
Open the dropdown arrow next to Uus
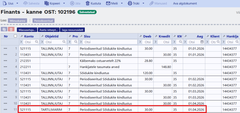click(x=17, y=3)
